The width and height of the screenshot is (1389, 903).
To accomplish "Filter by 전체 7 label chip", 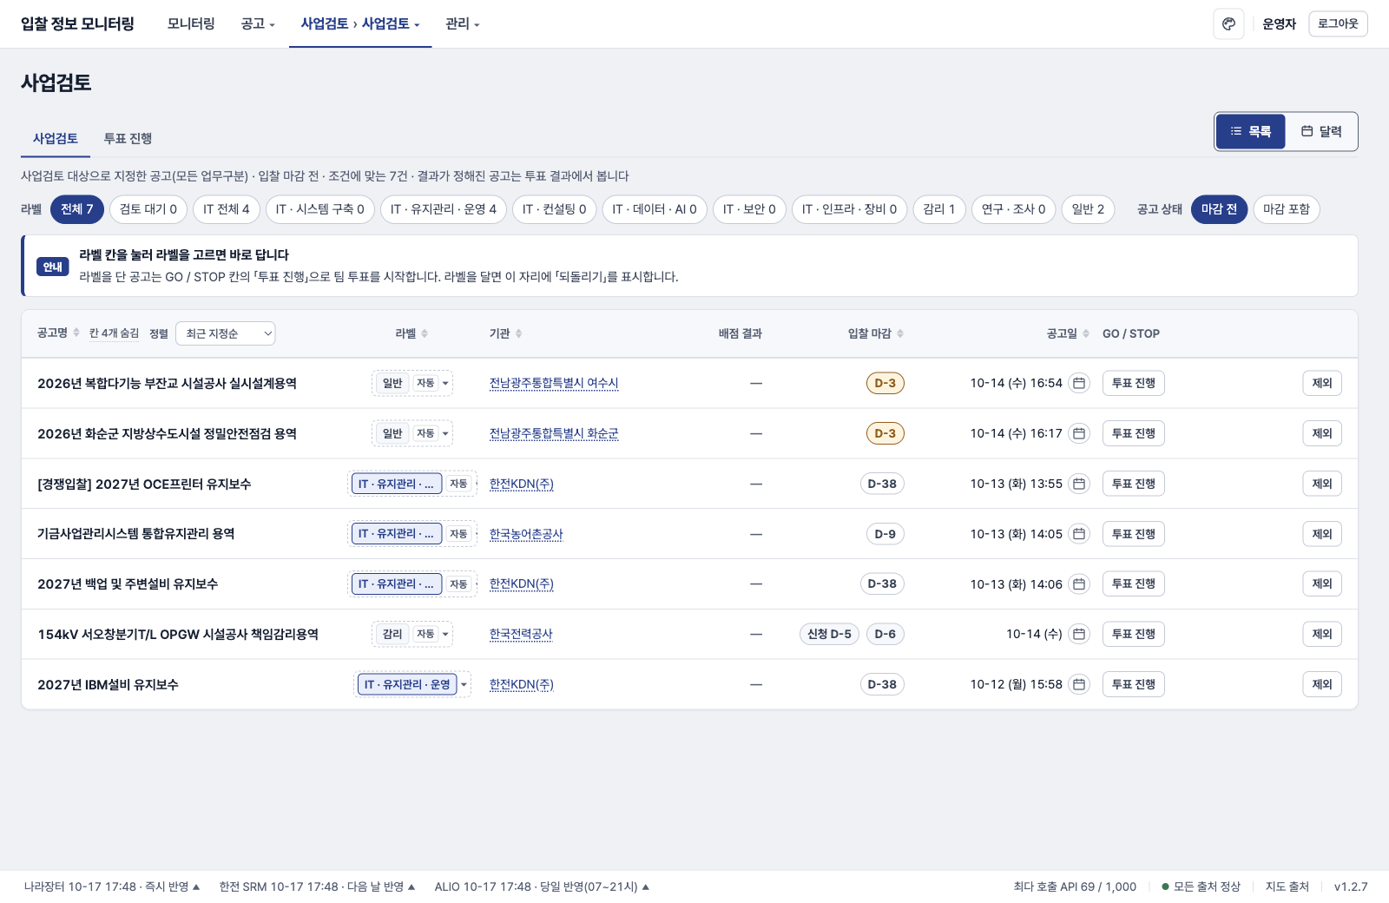I will point(77,209).
